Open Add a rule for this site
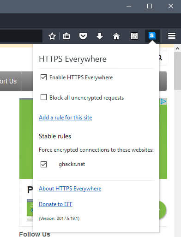 (x=66, y=118)
